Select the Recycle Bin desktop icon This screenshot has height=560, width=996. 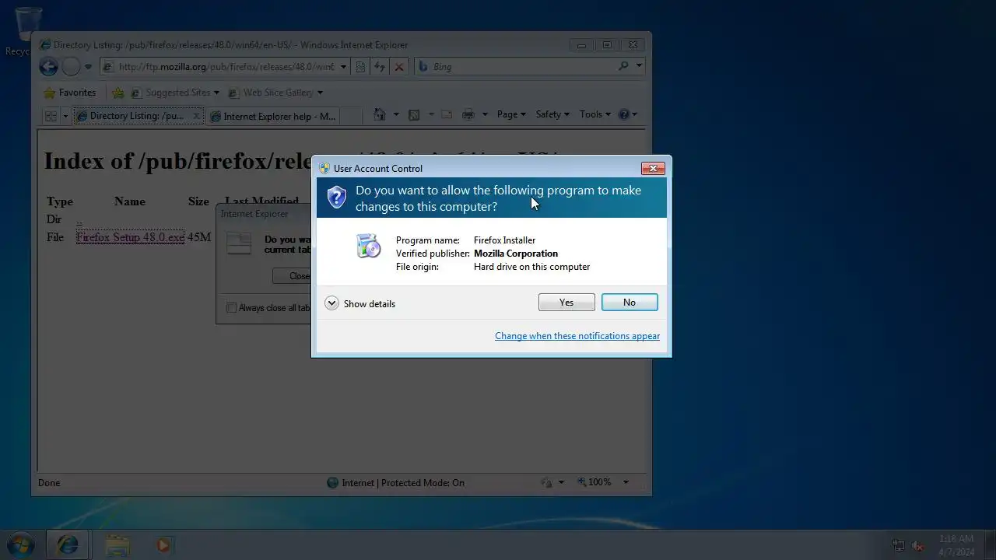click(28, 31)
